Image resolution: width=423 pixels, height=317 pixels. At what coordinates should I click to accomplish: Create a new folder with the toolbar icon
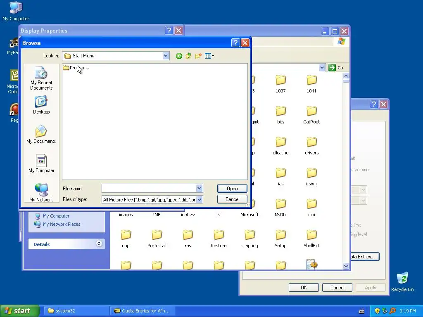click(x=198, y=56)
